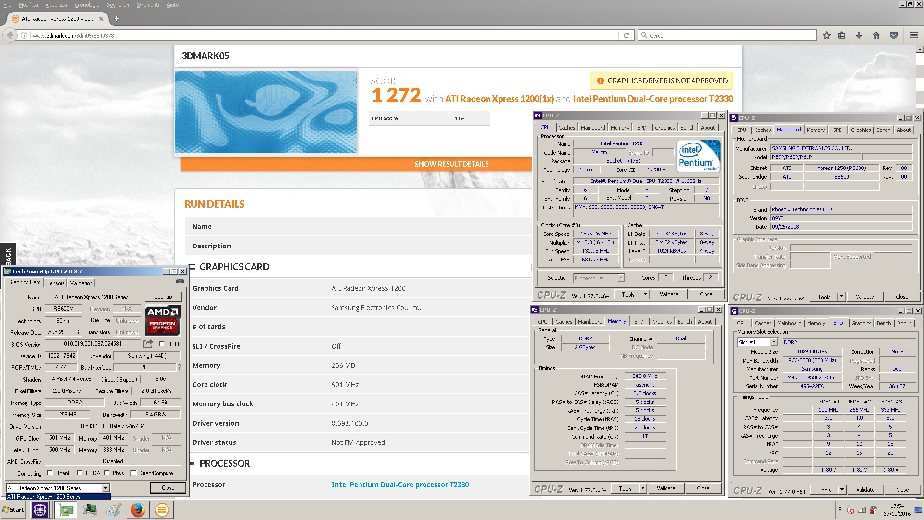Toggle the OpenCL checkbox in GPU-Z
Viewport: 924px width, 520px height.
[x=50, y=473]
